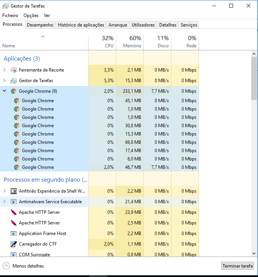Collapse the Google Chrome (9) process group
Screen dimensions: 258x277
point(5,91)
